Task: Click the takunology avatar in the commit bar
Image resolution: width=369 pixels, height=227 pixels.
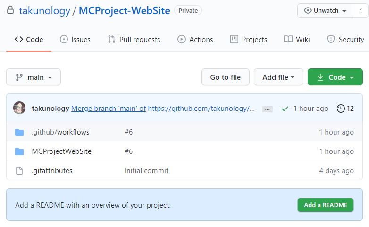Action: 19,108
